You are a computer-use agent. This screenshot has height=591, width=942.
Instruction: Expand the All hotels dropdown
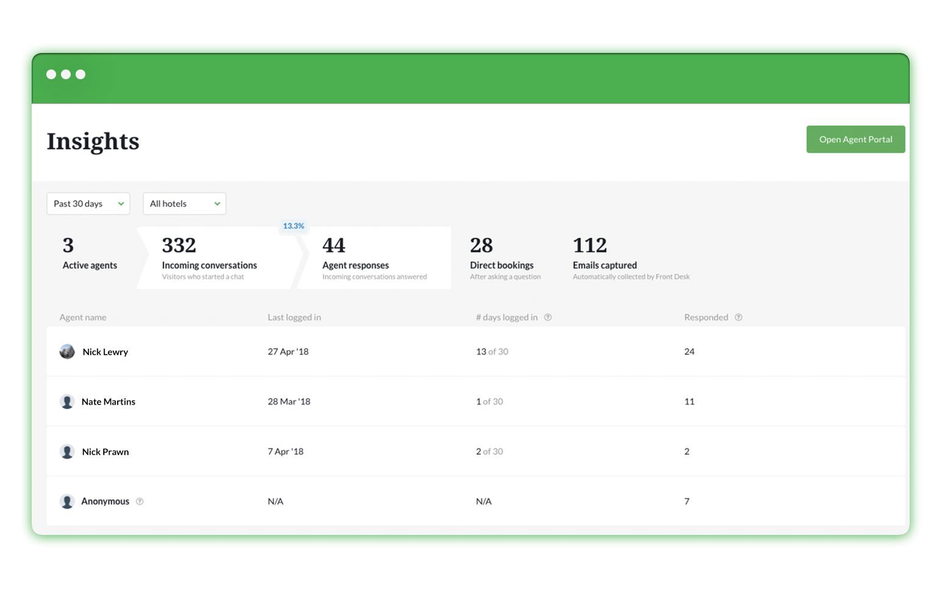pyautogui.click(x=184, y=203)
